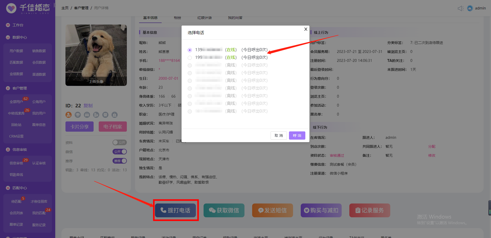Image resolution: width=491 pixels, height=238 pixels.
Task: Open 全部用户 in the sidebar
Action: tap(16, 102)
